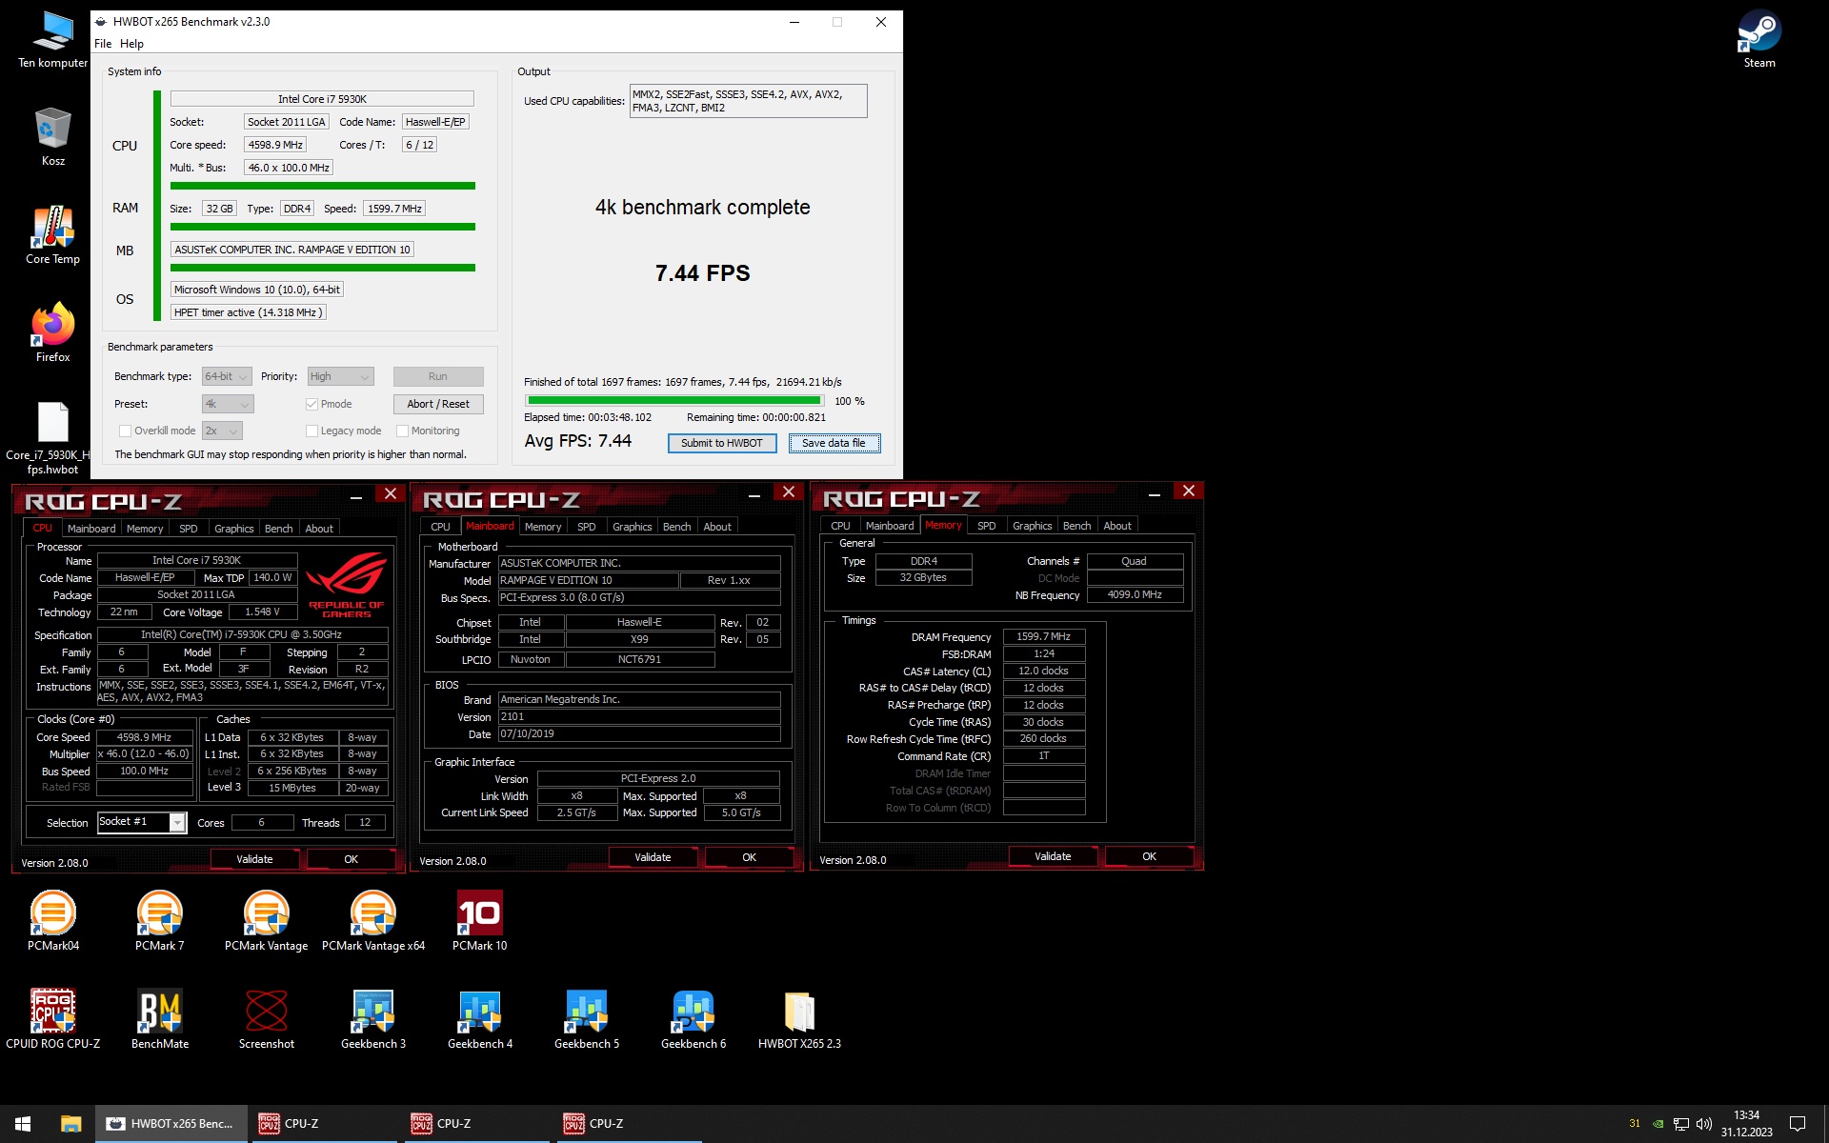The image size is (1829, 1143).
Task: Launch Core Temp desktop shortcut
Action: [x=52, y=235]
